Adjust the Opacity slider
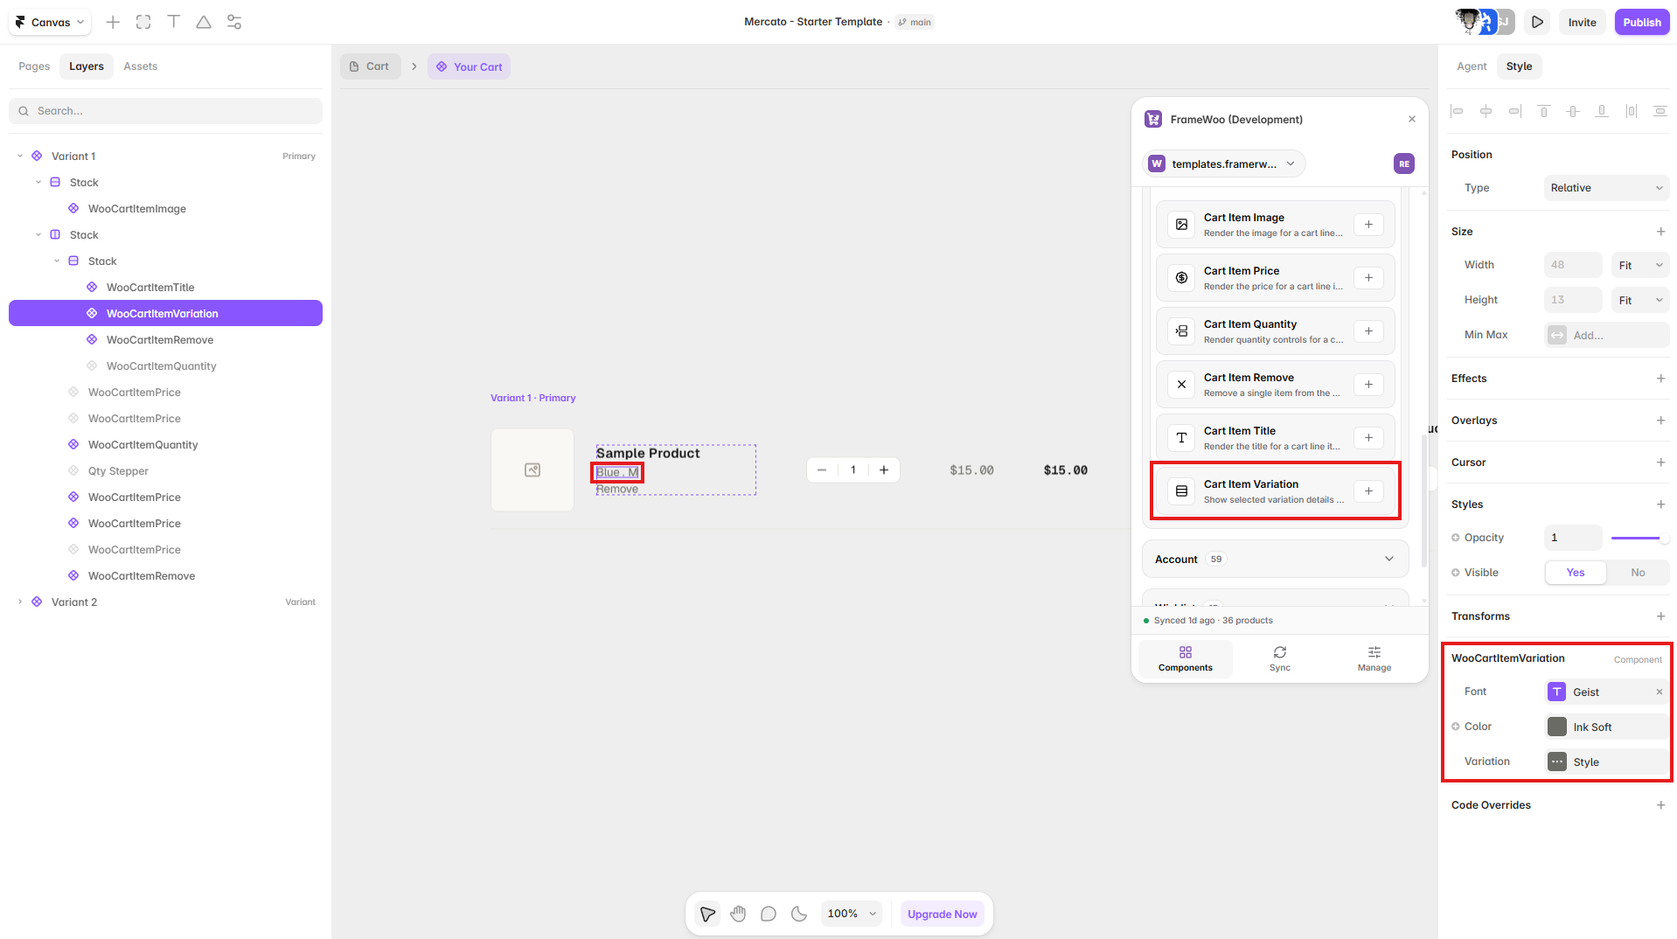Screen dimensions: 1677x939 point(1639,538)
